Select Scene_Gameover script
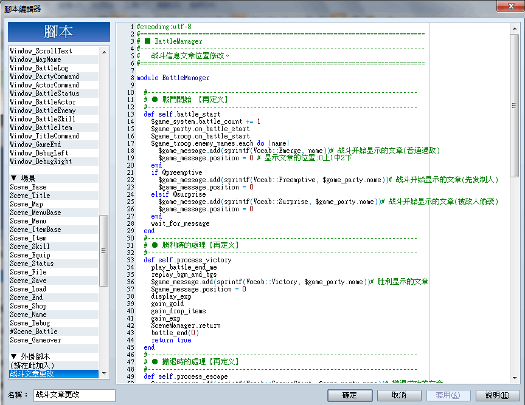 coord(54,340)
